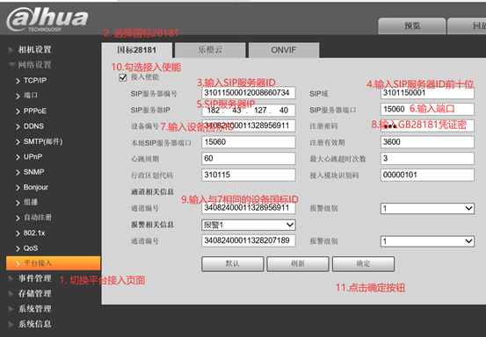
Task: Open the 报警级别 dropdown in the bottom row
Action: [x=427, y=241]
